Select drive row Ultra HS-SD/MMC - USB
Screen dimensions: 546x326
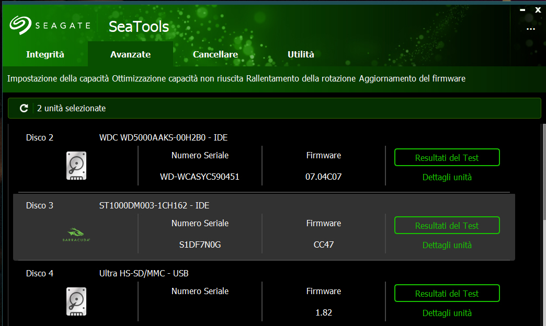264,295
